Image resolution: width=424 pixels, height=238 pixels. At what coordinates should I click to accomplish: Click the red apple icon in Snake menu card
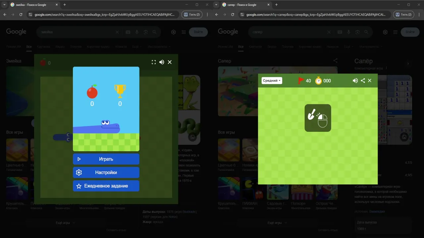(92, 92)
